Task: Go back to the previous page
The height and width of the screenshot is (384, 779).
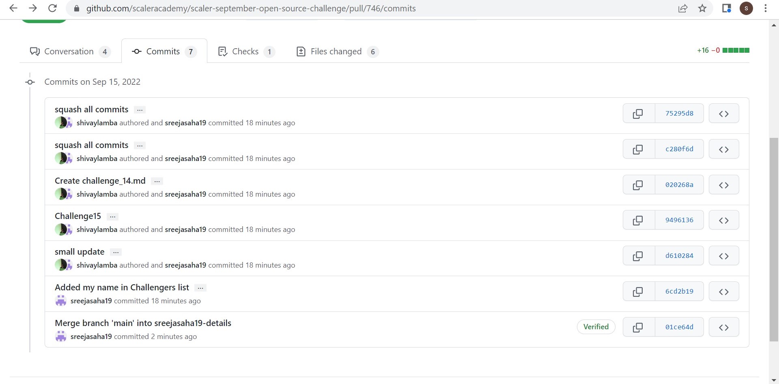Action: pos(13,8)
